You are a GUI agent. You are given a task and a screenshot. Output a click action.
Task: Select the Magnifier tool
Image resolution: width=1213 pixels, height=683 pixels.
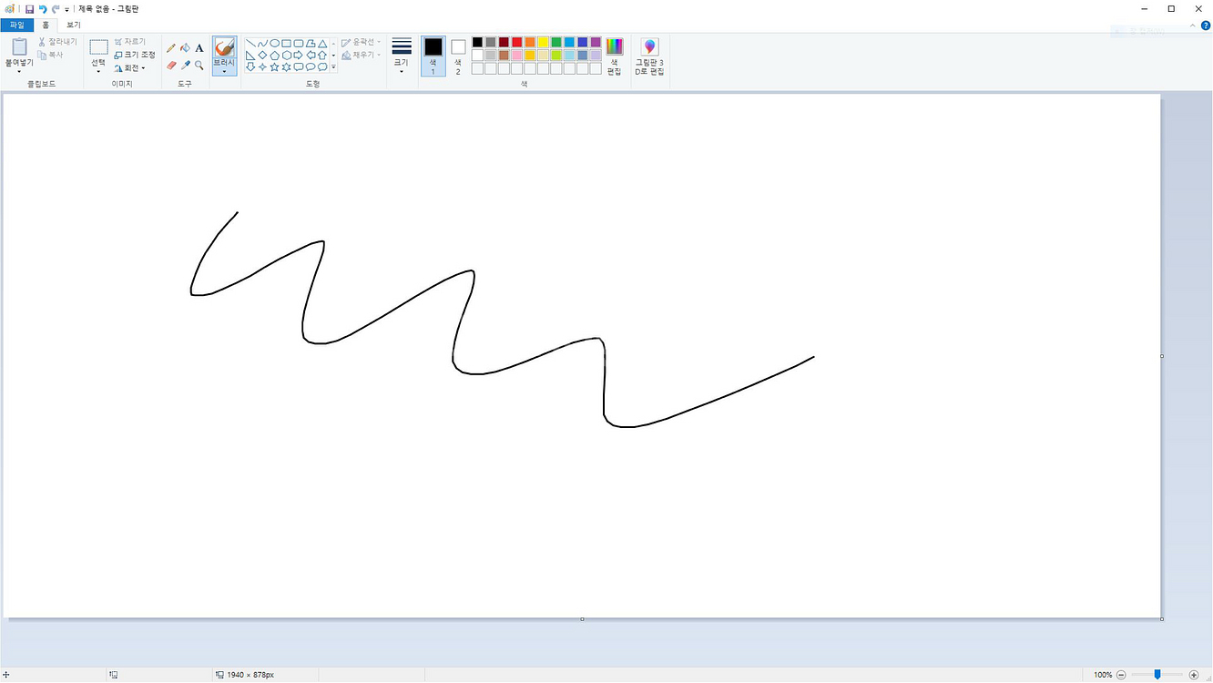(x=199, y=66)
